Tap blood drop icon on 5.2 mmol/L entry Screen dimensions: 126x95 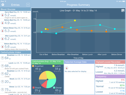tap(3, 15)
